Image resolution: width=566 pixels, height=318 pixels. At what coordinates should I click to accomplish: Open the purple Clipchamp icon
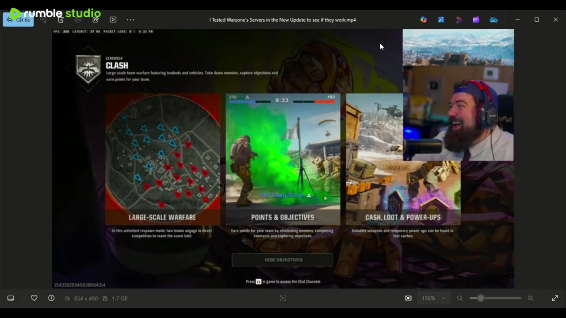click(x=476, y=19)
